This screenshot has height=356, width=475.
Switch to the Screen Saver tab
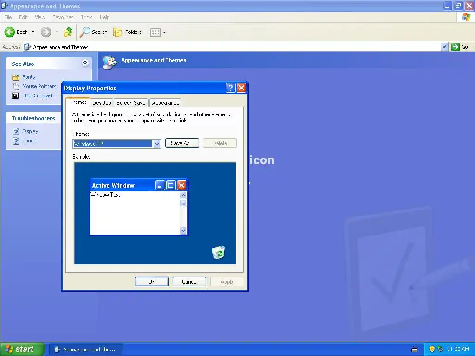131,103
